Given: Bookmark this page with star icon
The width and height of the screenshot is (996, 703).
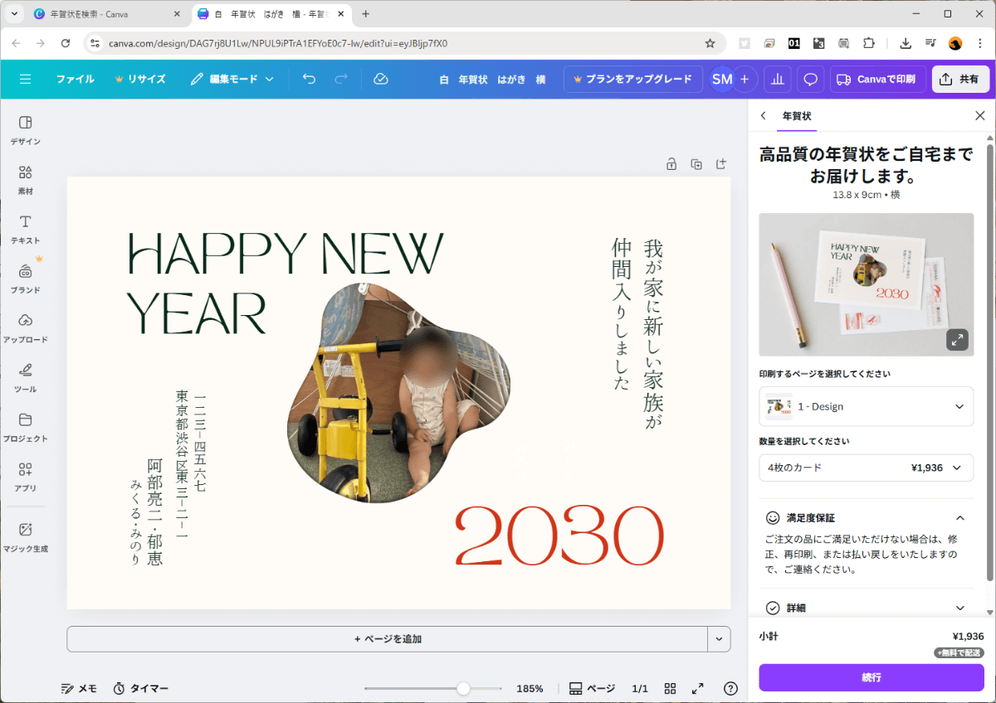Looking at the screenshot, I should pos(710,43).
